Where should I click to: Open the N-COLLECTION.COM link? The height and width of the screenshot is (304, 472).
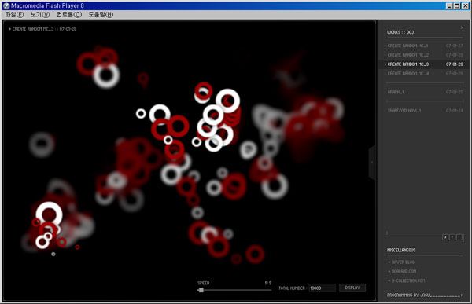coord(407,281)
